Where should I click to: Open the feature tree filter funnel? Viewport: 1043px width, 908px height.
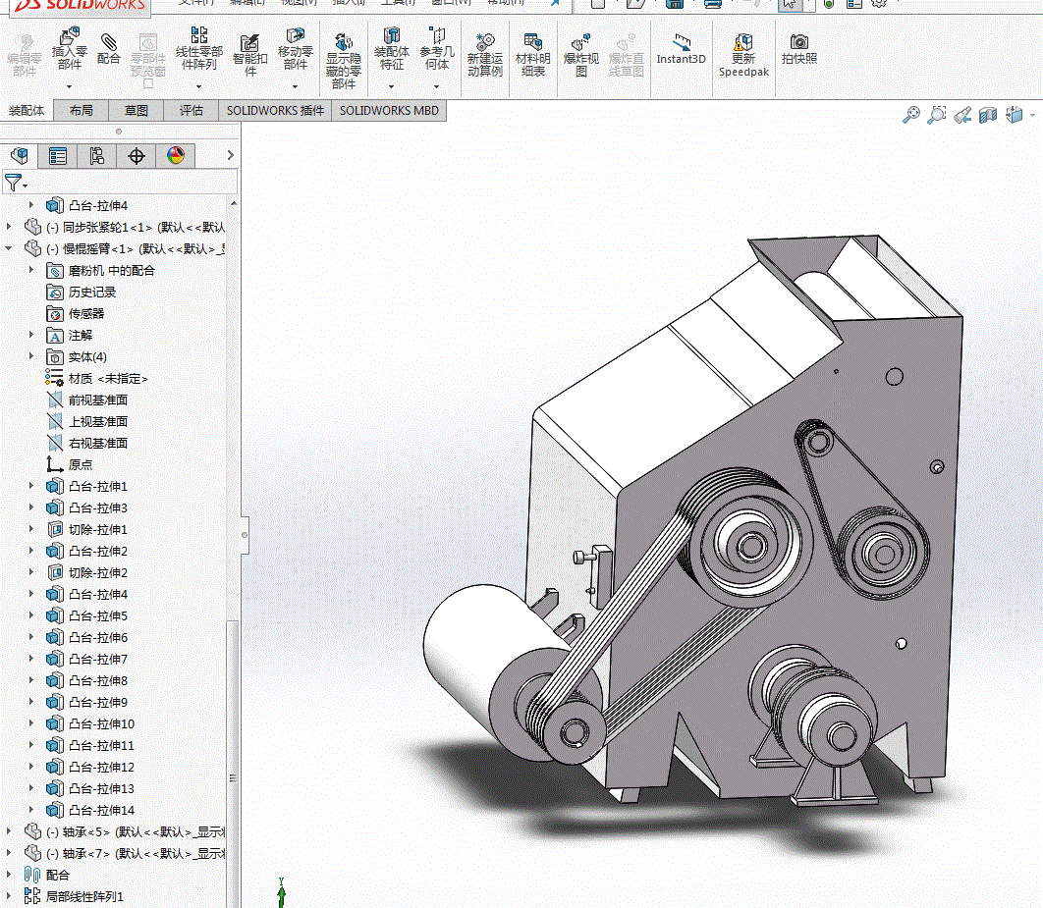pyautogui.click(x=14, y=183)
